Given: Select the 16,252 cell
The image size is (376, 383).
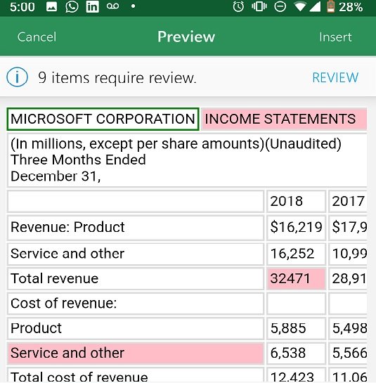Looking at the screenshot, I should pos(296,254).
